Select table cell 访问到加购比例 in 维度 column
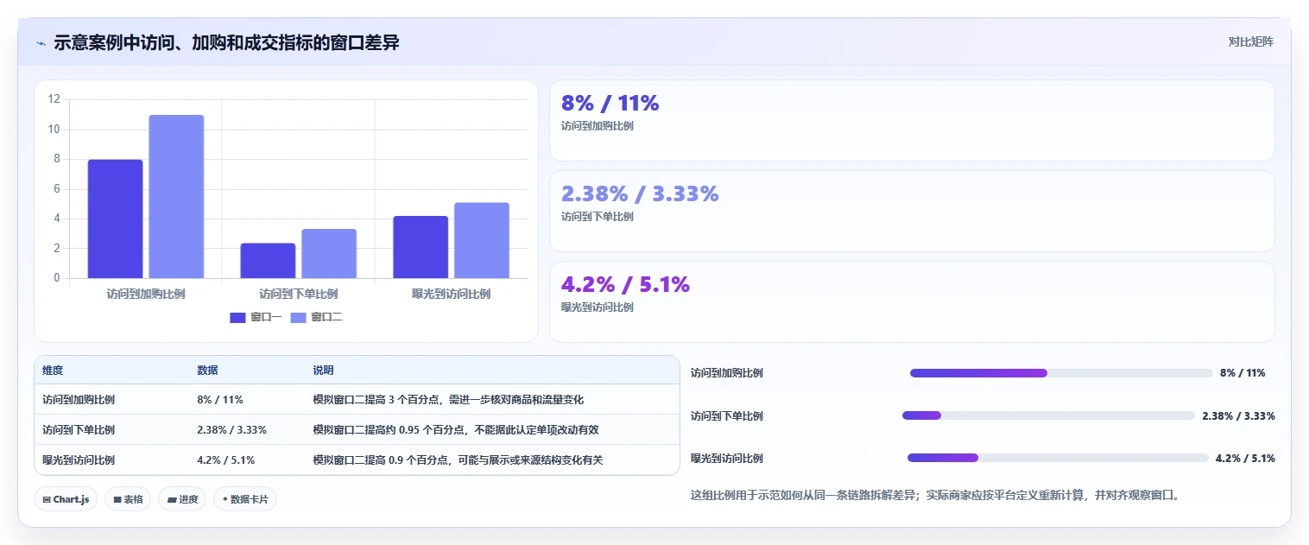 tap(79, 400)
